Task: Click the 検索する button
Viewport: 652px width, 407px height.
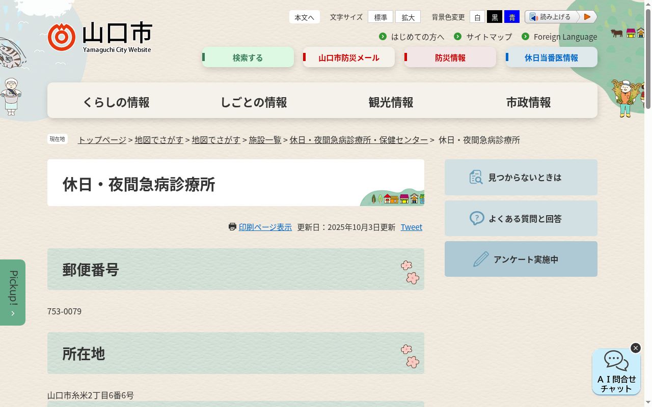Action: coord(248,57)
